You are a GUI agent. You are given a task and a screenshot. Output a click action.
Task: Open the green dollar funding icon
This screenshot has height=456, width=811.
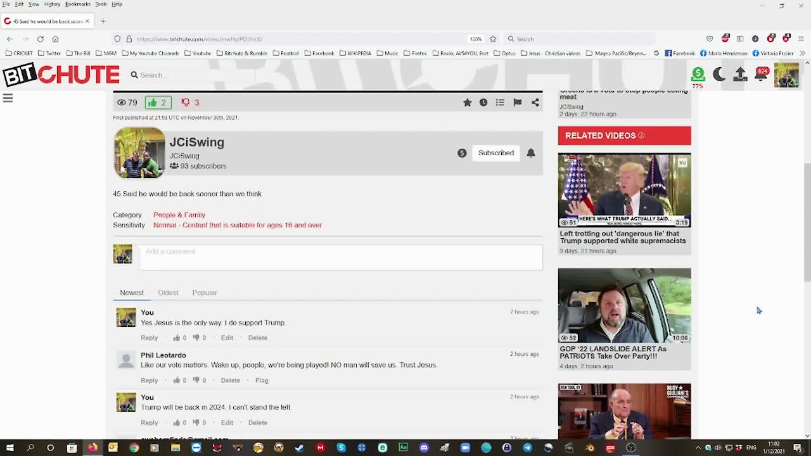[698, 75]
